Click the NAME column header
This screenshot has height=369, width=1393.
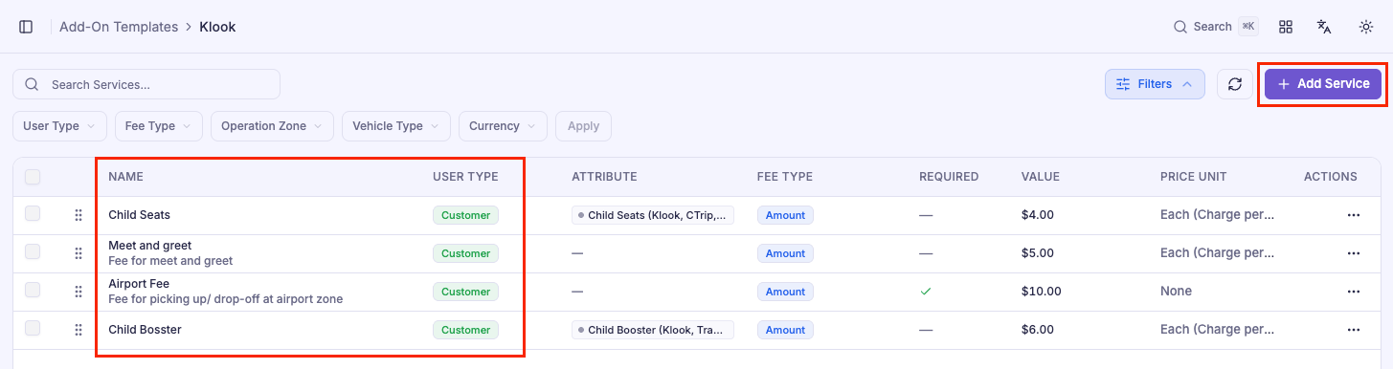pos(125,177)
